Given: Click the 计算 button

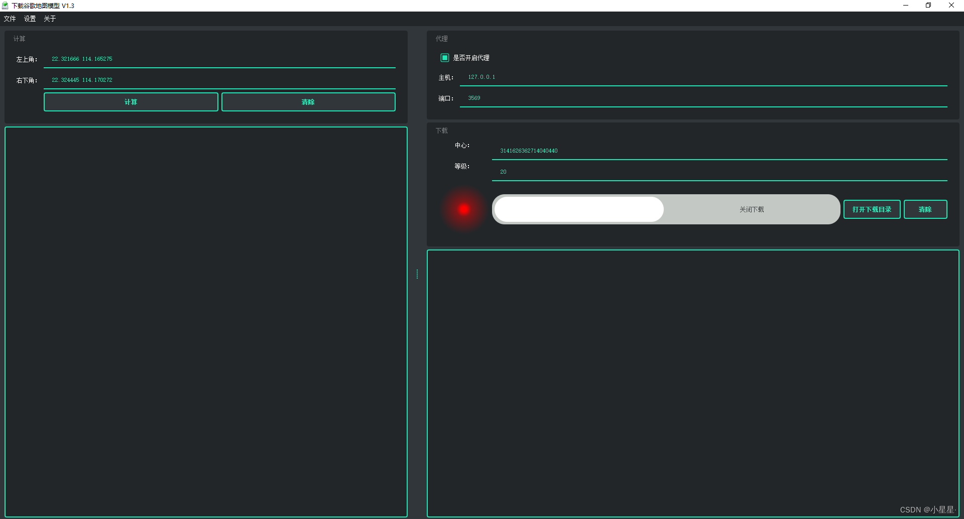Looking at the screenshot, I should [131, 102].
